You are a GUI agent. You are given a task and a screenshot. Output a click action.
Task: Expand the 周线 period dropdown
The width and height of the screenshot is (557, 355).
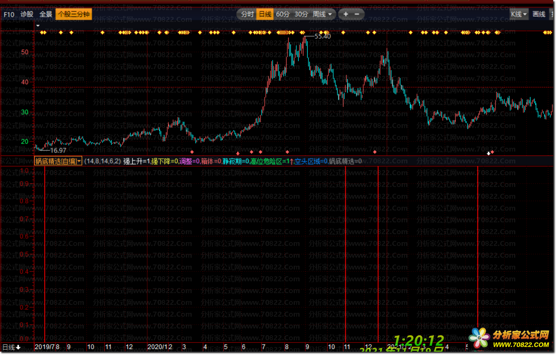[x=322, y=14]
